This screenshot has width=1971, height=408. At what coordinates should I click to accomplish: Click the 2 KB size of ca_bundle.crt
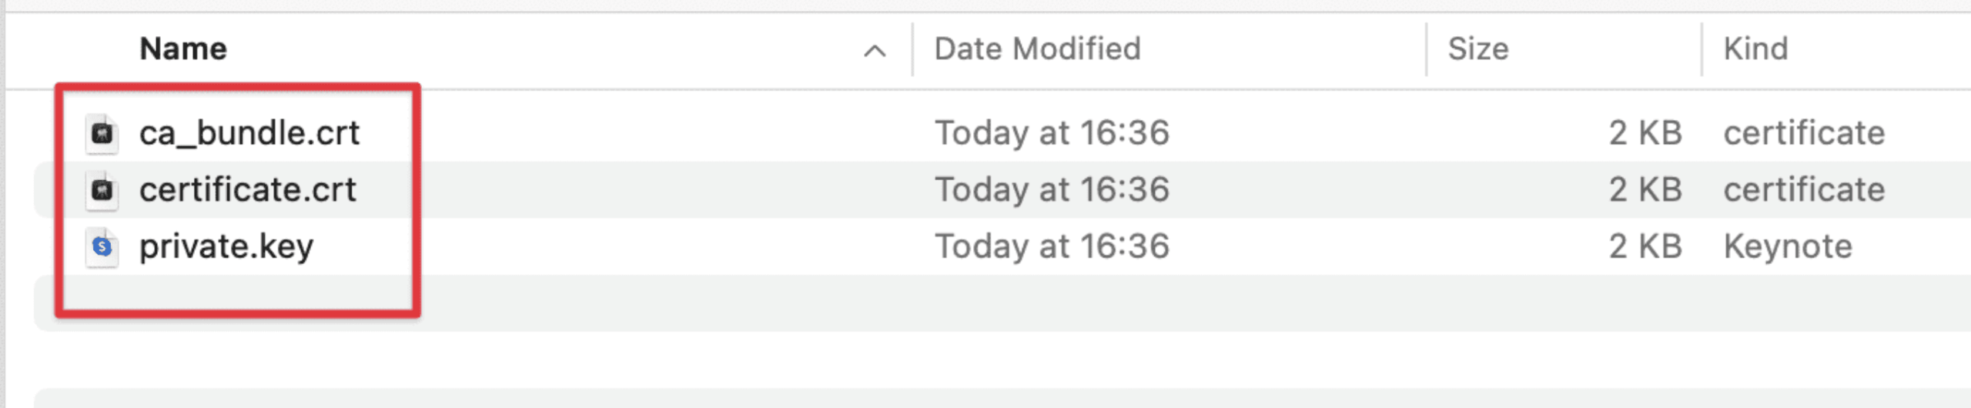coord(1645,133)
